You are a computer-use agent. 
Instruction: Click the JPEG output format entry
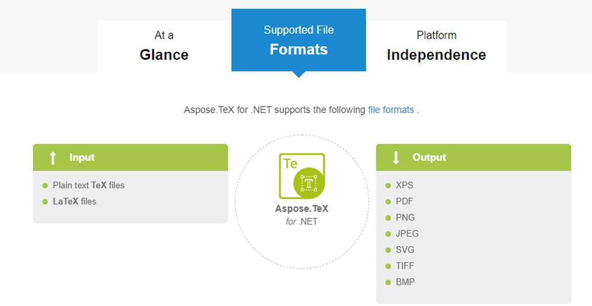(x=407, y=234)
